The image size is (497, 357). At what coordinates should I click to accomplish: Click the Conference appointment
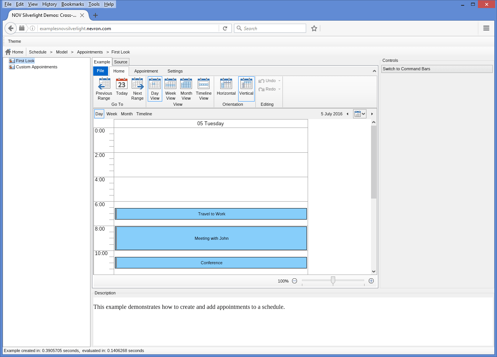pyautogui.click(x=211, y=263)
